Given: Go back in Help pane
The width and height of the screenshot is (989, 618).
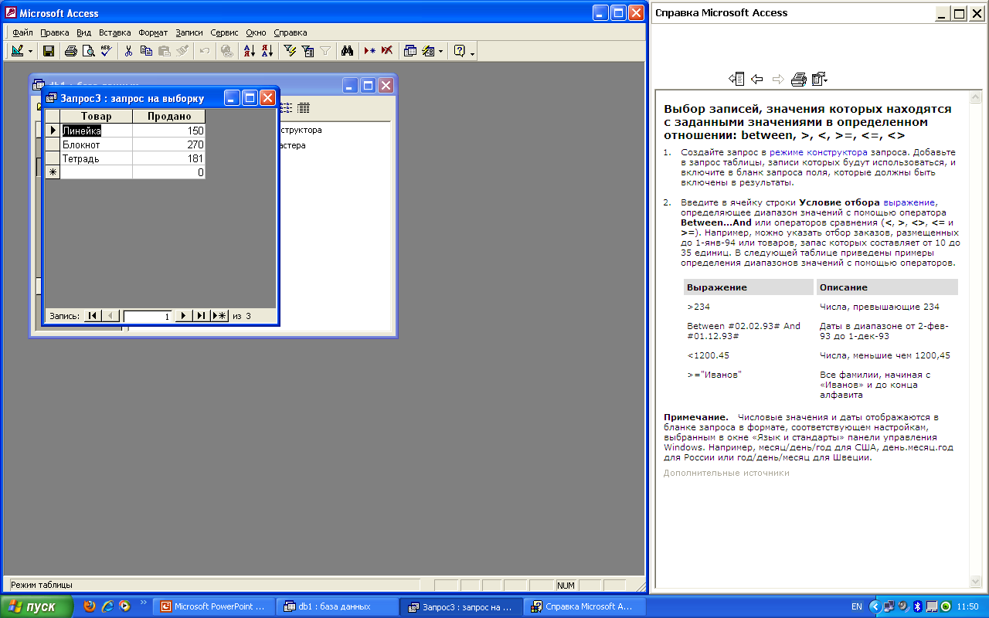Looking at the screenshot, I should (757, 79).
